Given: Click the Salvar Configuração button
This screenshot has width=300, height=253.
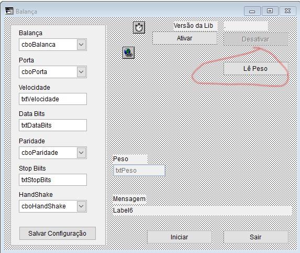Looking at the screenshot, I should [58, 233].
